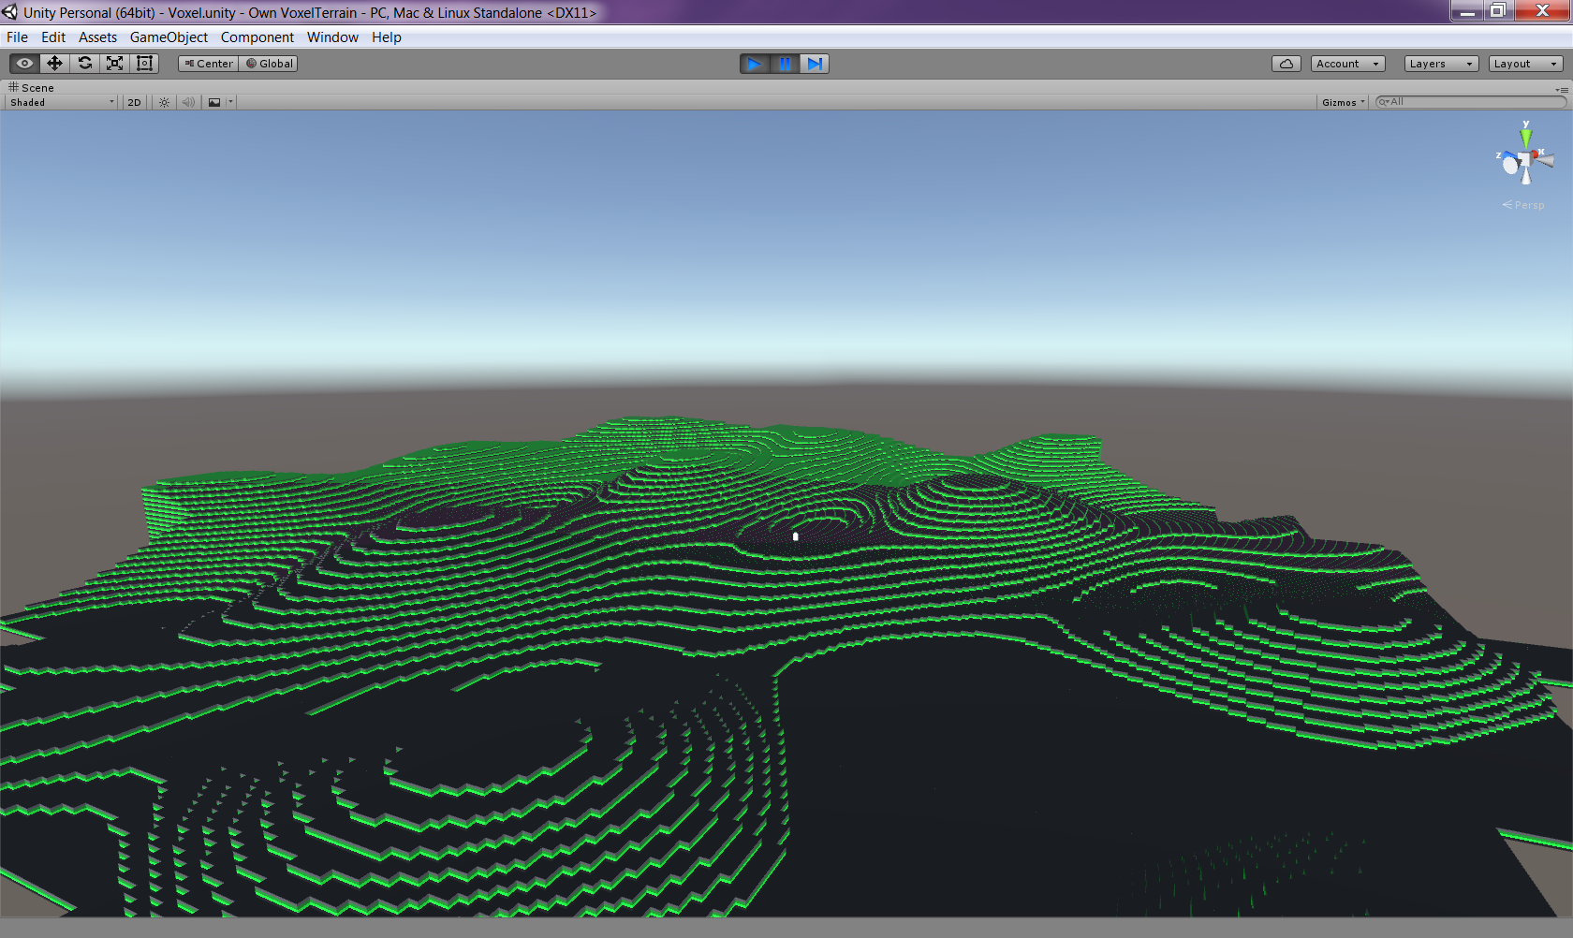The width and height of the screenshot is (1573, 938).
Task: Click the Play button
Action: 754,64
